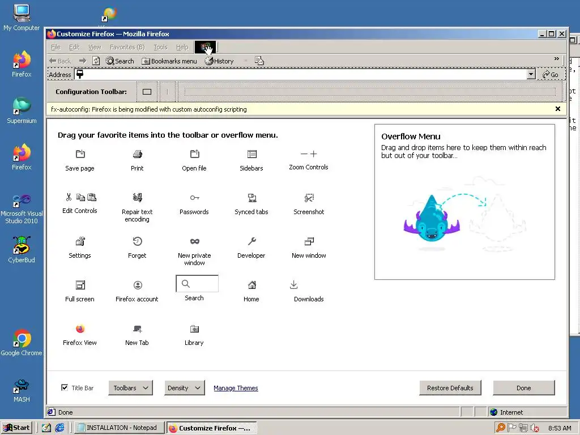Click the Search box widget
The height and width of the screenshot is (435, 580).
coord(197,283)
